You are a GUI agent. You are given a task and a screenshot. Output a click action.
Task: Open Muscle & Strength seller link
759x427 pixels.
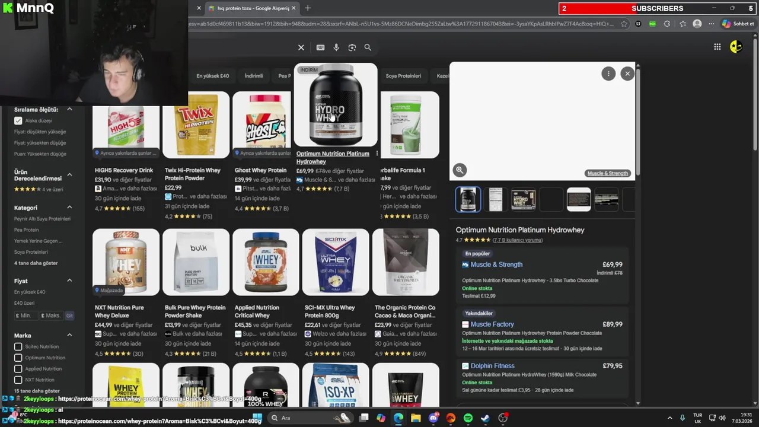(496, 265)
